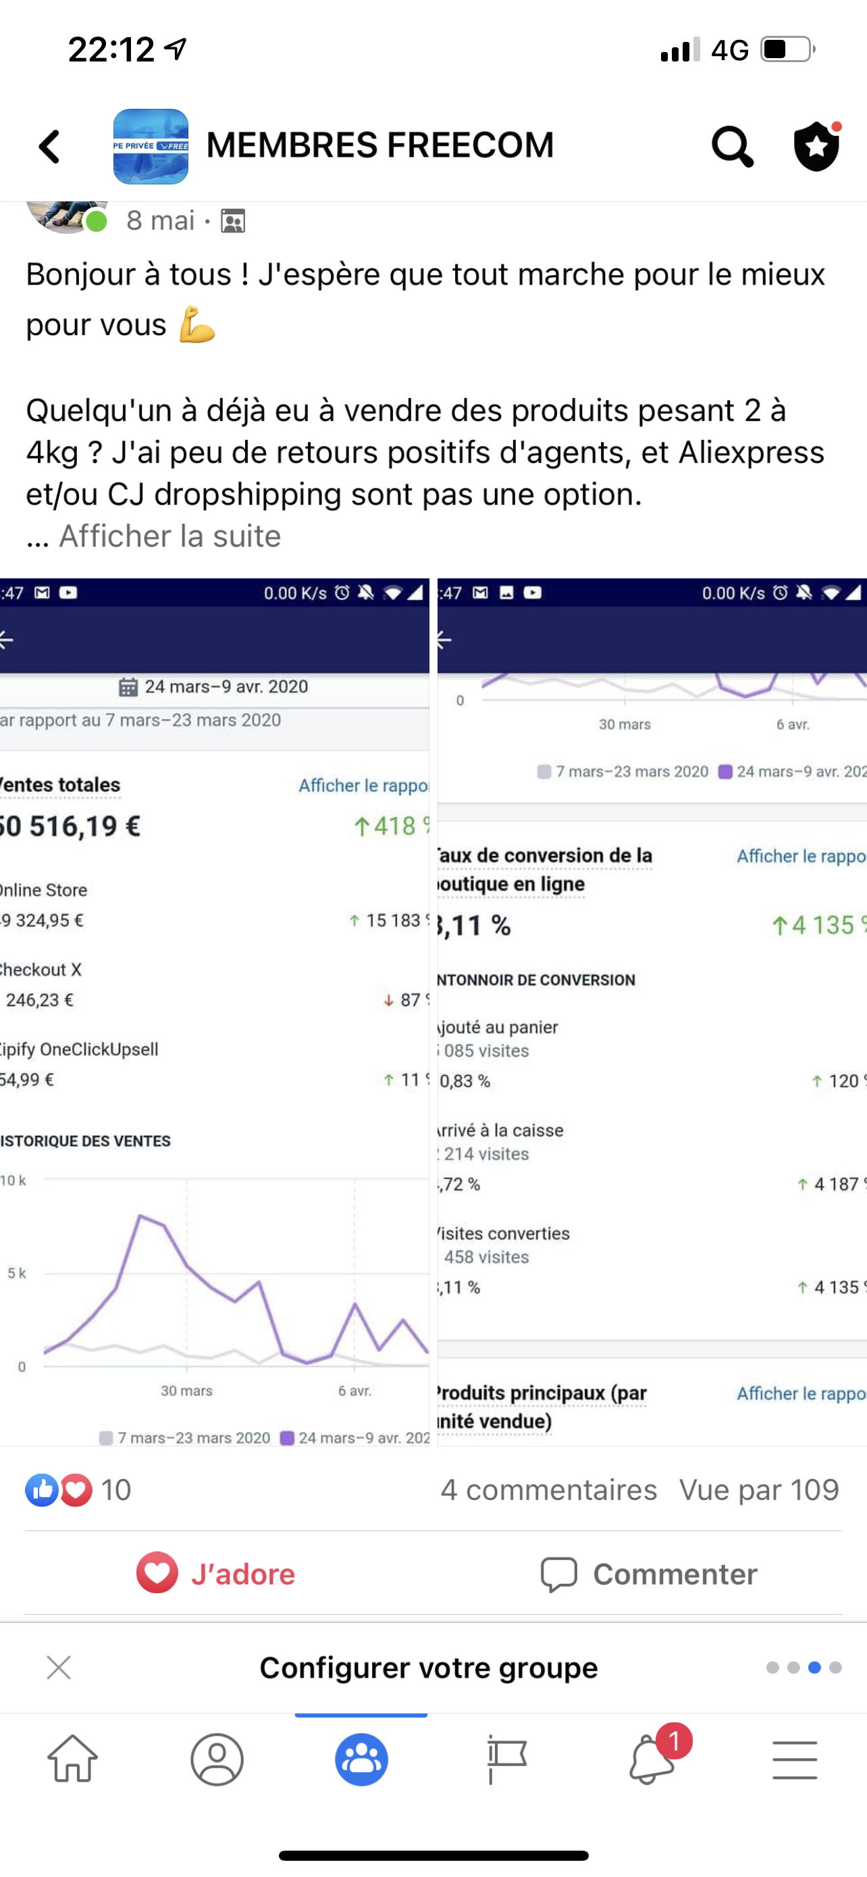This screenshot has height=1877, width=867.
Task: Select the Groups tab icon
Action: pos(361,1759)
